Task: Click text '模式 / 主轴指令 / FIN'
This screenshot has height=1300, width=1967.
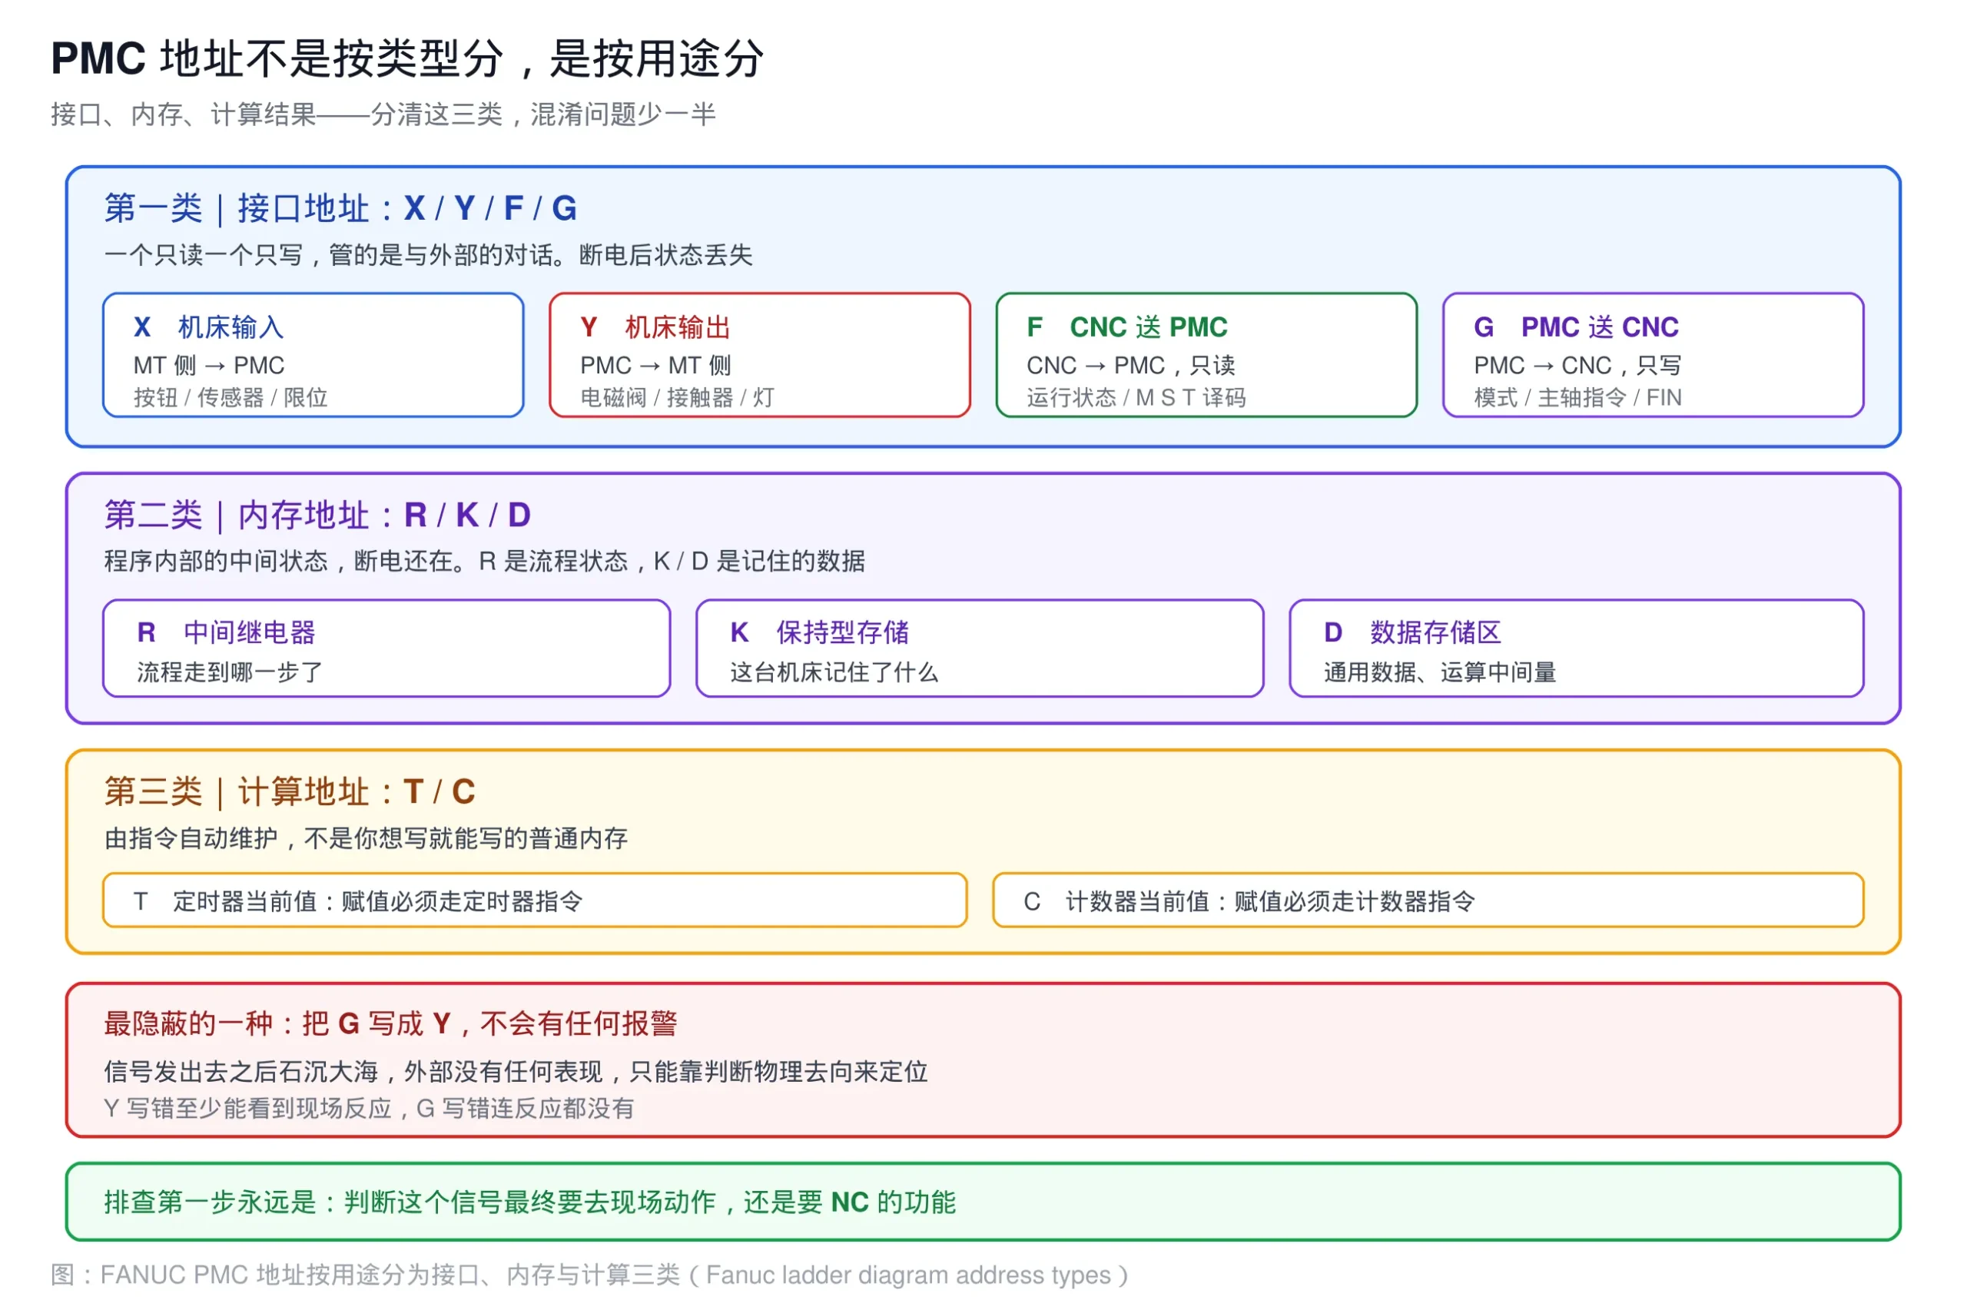Action: [1577, 398]
